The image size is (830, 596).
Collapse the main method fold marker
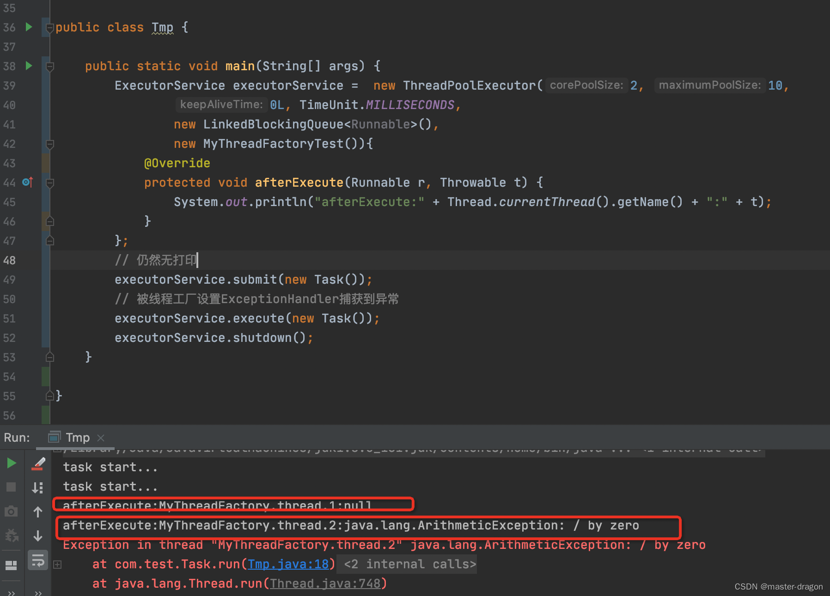tap(50, 67)
